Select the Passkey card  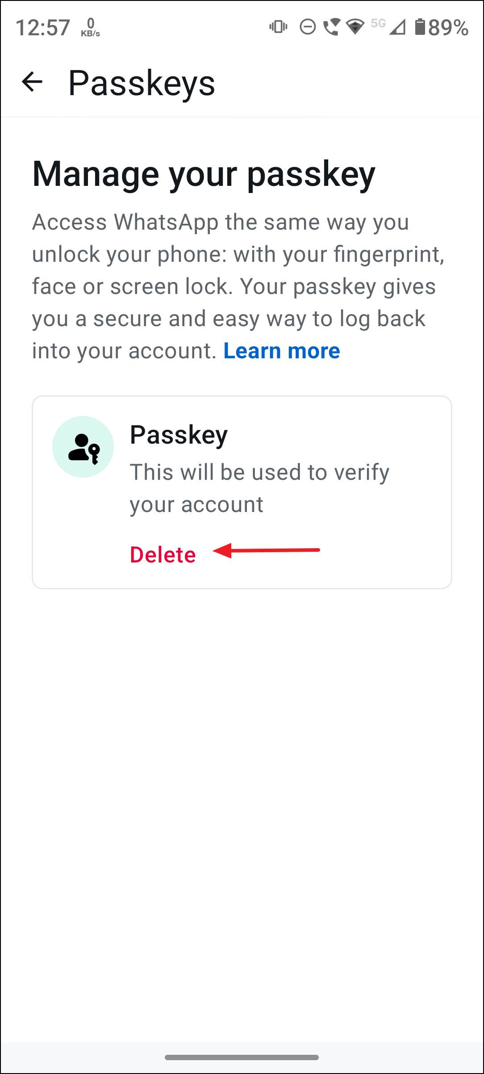242,491
